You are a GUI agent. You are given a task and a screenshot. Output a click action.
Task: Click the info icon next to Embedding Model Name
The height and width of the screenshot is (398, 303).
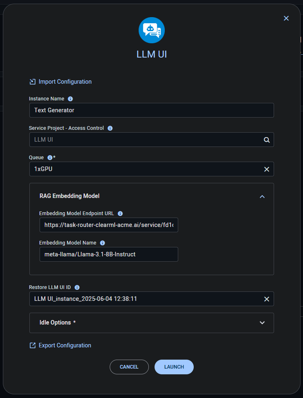pyautogui.click(x=102, y=242)
